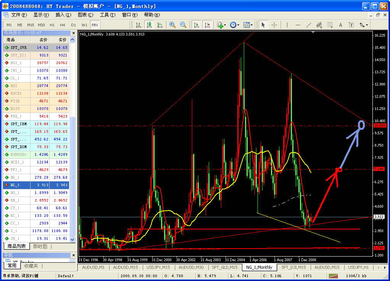390x281 pixels.
Task: Set timeframe to M5
Action: [19, 25]
